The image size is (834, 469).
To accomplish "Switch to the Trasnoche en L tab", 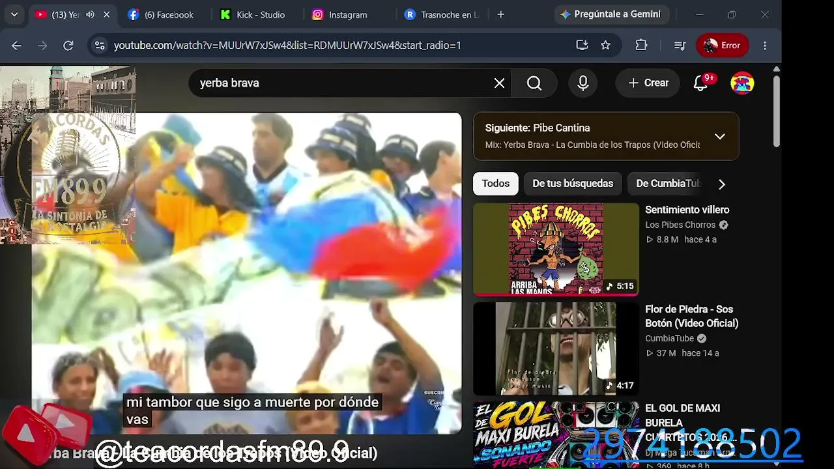I will [x=441, y=14].
